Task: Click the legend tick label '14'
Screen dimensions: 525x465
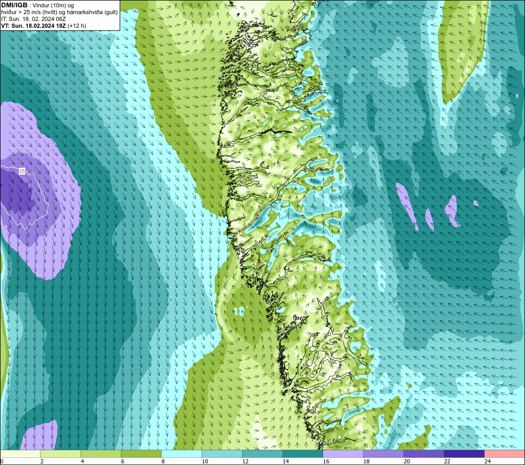Action: pyautogui.click(x=285, y=461)
